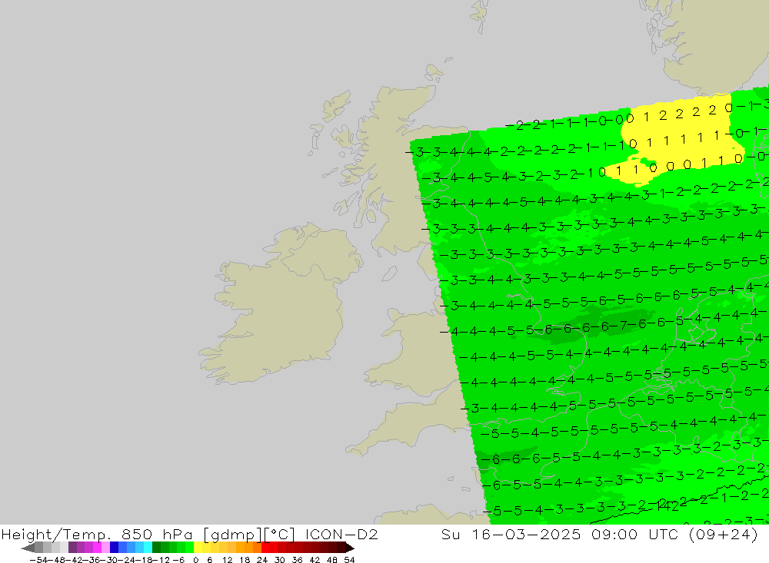Click the '(09+24)' forecast offset text
Screen dimensions: 769x563
click(724, 534)
